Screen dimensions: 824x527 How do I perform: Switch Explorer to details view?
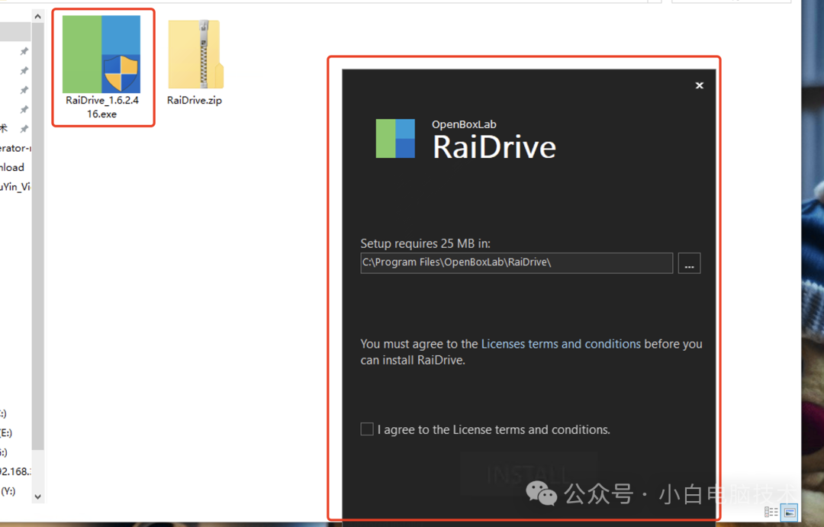(x=771, y=512)
